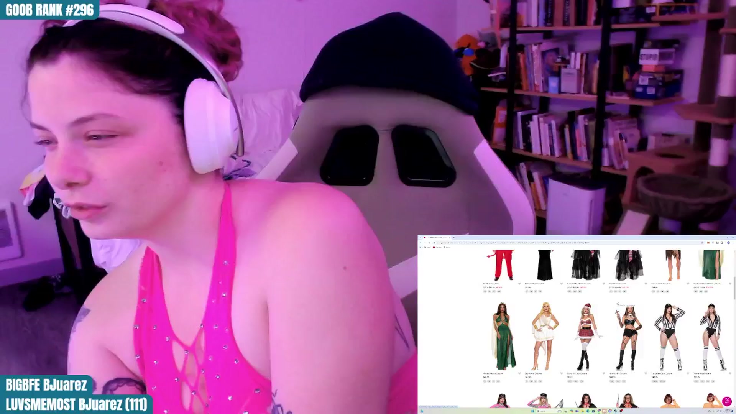Viewport: 736px width, 414px height.
Task: Click the green Medusa costume title link
Action: pyautogui.click(x=493, y=373)
